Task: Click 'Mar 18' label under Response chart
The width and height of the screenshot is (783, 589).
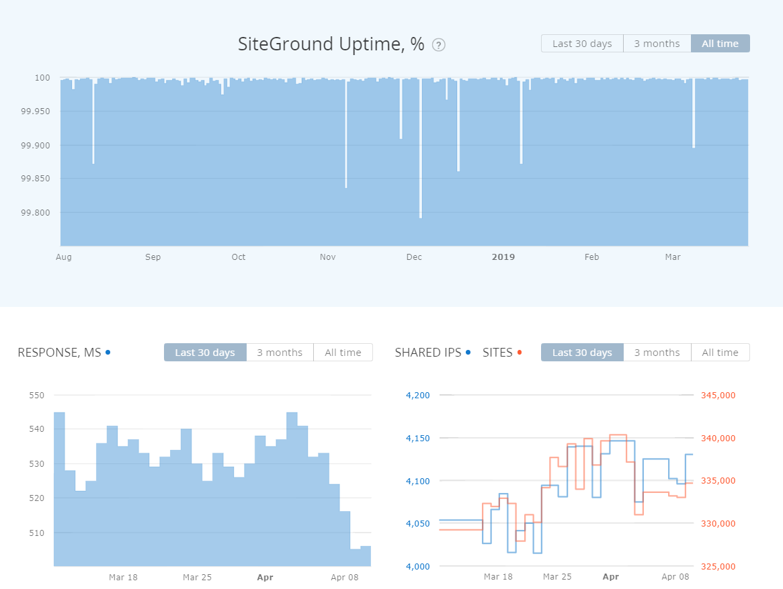Action: tap(123, 578)
